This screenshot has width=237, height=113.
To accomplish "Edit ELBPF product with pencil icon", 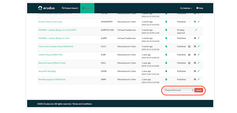I will (199, 38).
